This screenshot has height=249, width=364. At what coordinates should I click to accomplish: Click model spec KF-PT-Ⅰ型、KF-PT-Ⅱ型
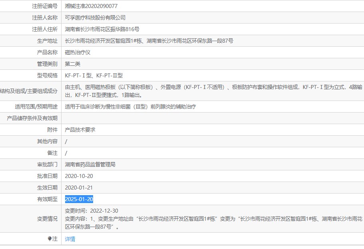tap(94, 75)
